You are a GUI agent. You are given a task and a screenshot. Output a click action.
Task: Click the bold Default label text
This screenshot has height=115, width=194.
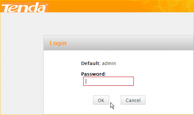pos(90,63)
